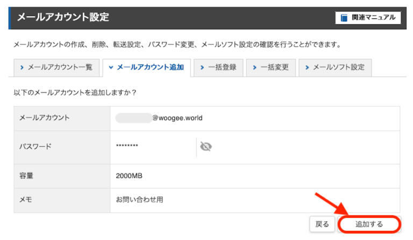413x240 pixels.
Task: Open the メールソフト設定 tab
Action: tap(334, 67)
